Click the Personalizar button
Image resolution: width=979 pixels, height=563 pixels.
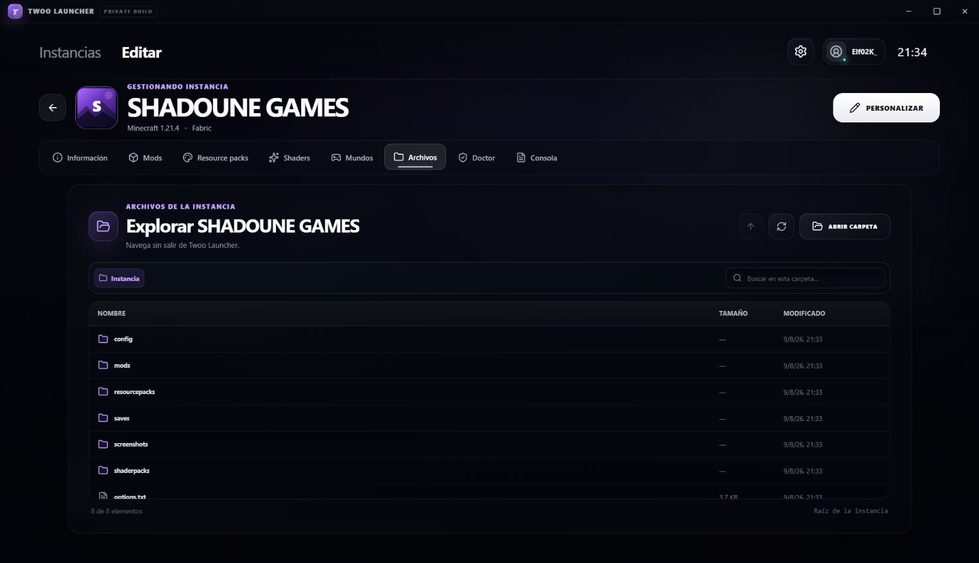point(886,108)
